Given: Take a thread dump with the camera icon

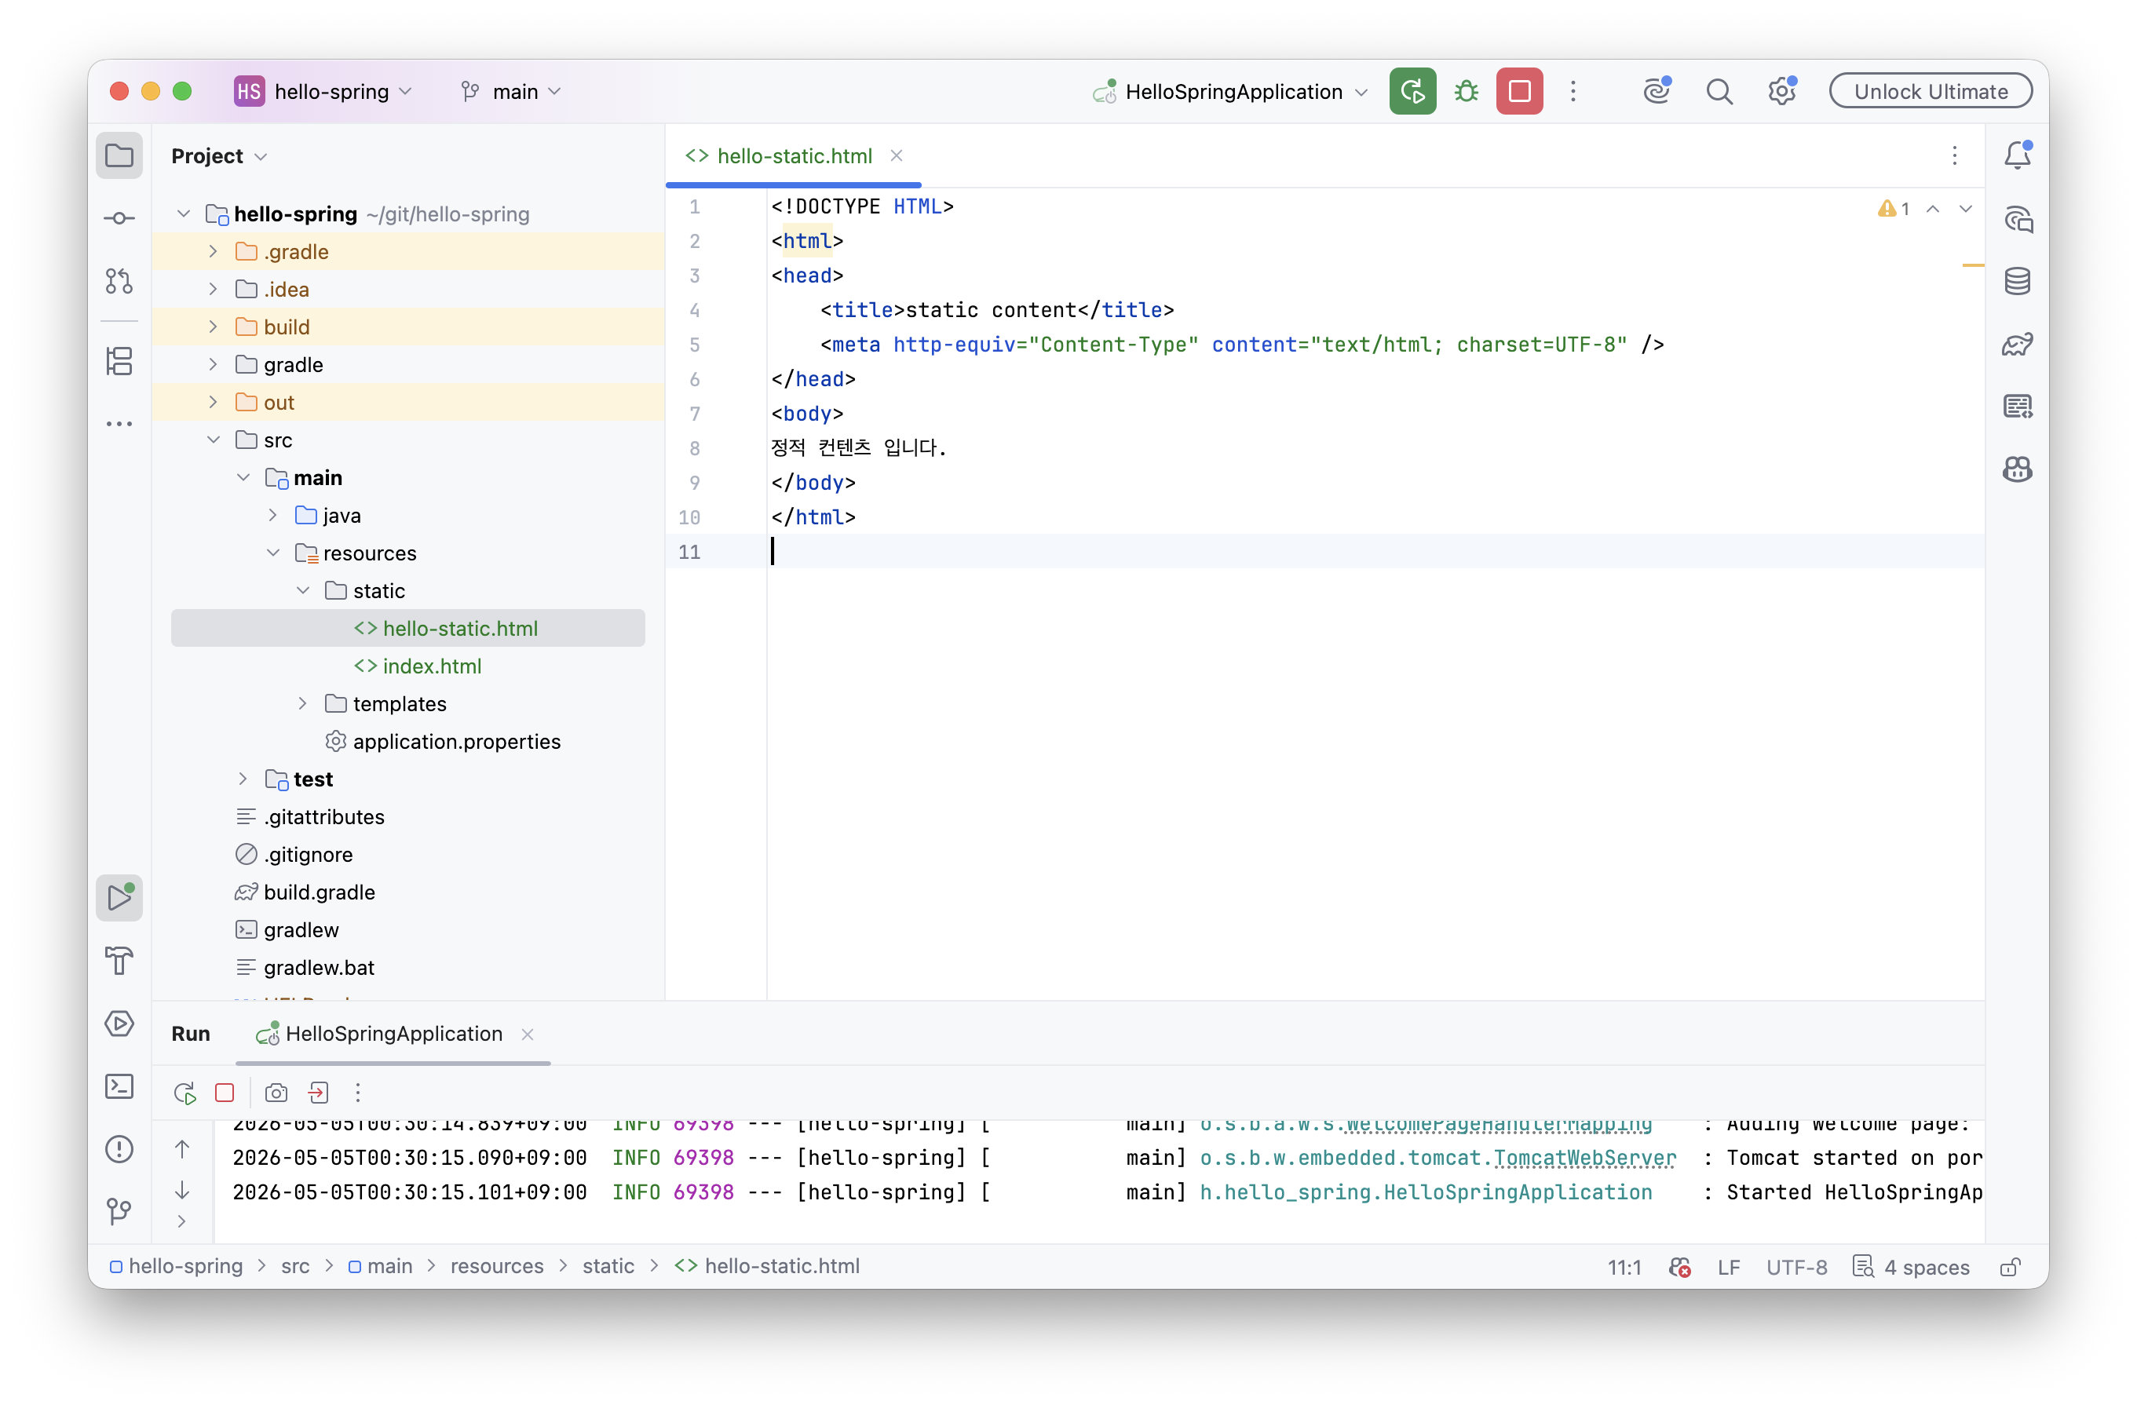Looking at the screenshot, I should click(276, 1093).
